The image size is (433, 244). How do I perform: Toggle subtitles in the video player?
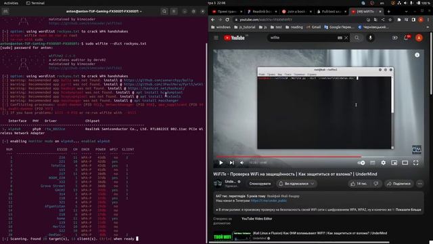[x=373, y=163]
